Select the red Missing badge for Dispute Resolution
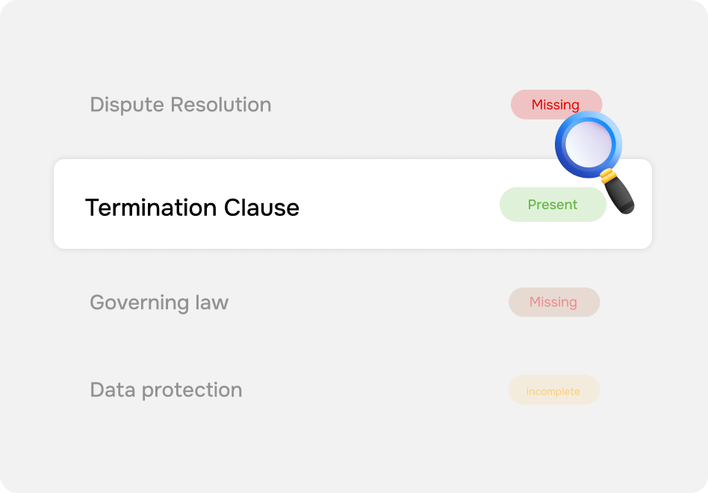 click(x=556, y=105)
